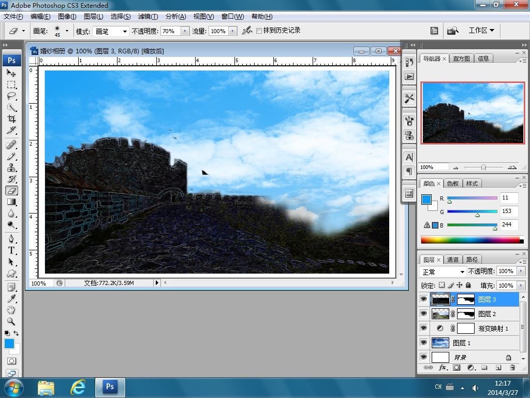
Task: Select the Notes tool
Action: click(x=11, y=288)
